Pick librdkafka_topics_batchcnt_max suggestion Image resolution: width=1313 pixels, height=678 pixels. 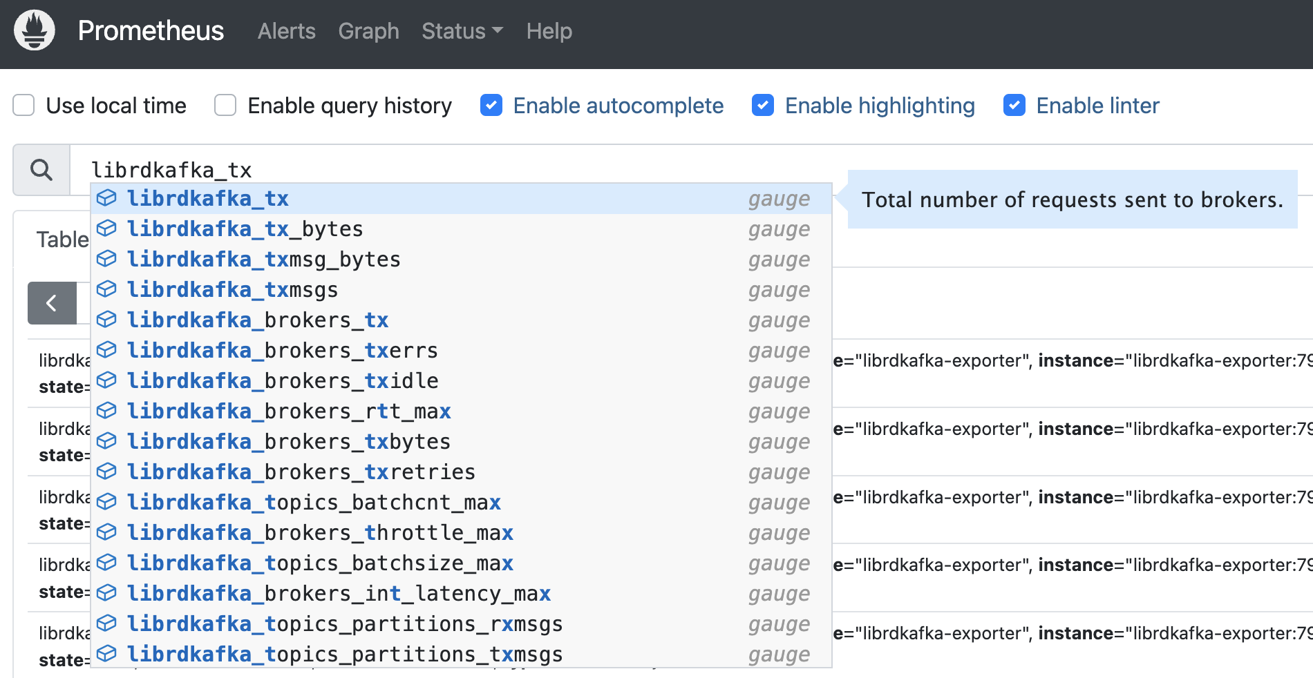coord(462,502)
